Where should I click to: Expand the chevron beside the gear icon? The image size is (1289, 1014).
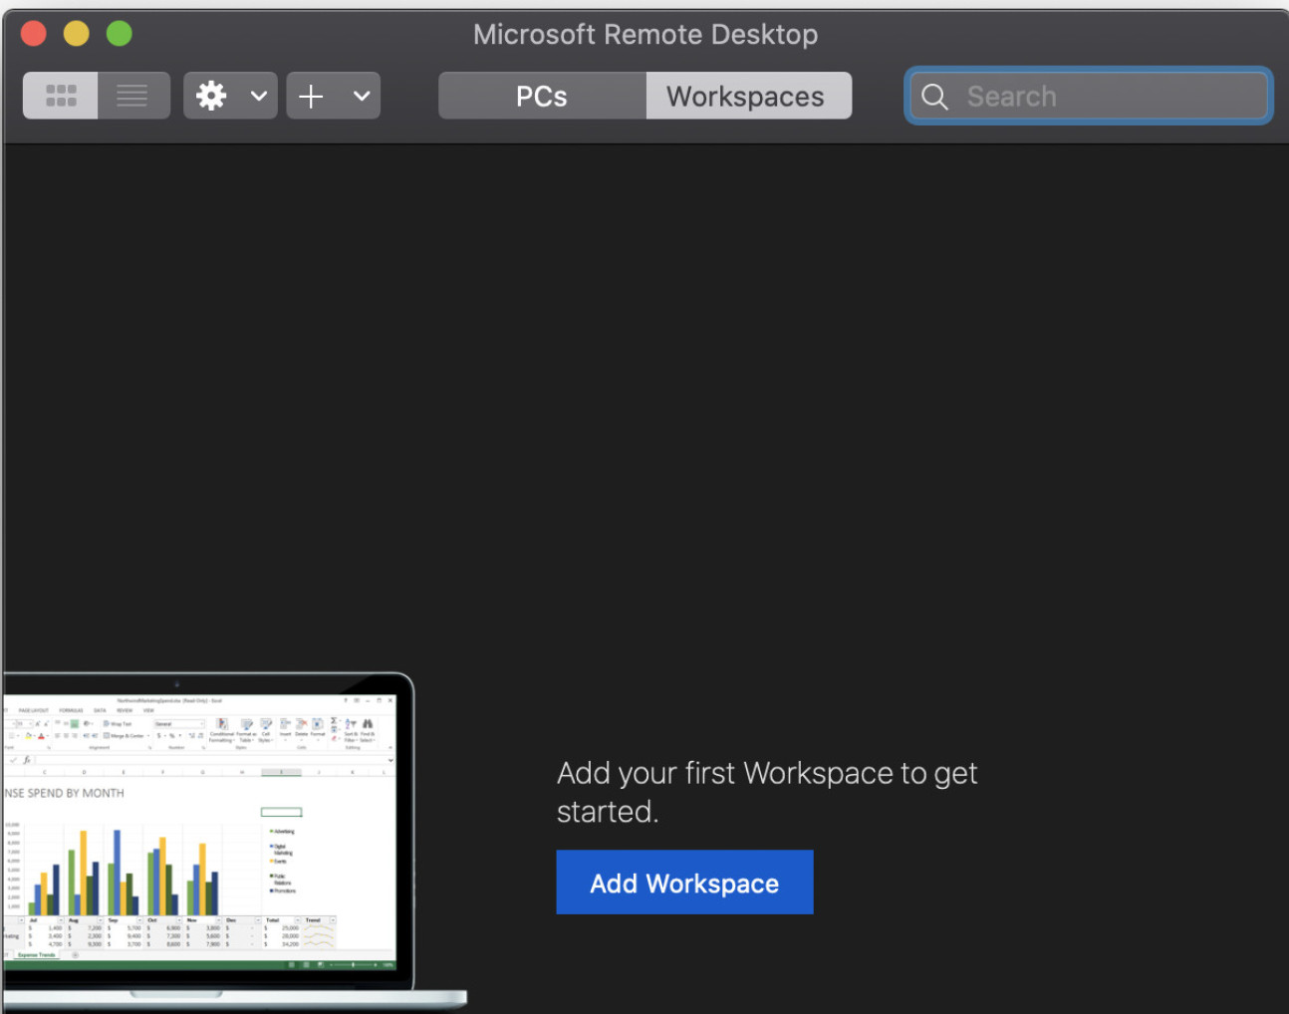(x=259, y=96)
